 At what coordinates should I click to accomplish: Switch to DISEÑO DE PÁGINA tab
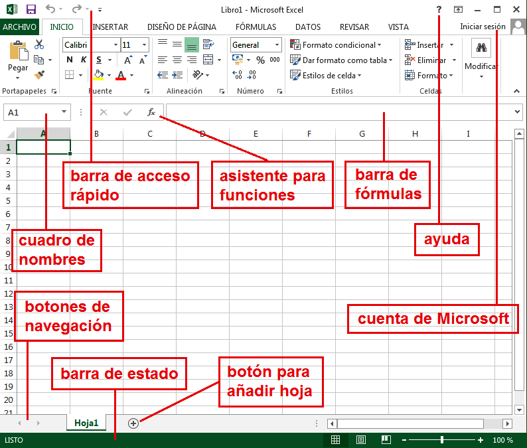point(181,27)
